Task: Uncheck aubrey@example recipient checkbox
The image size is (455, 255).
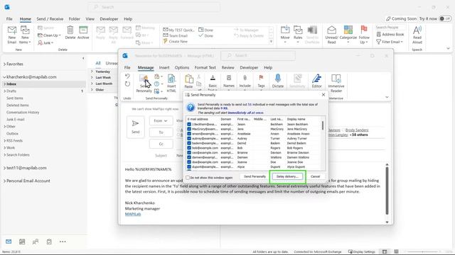Action: pos(189,139)
